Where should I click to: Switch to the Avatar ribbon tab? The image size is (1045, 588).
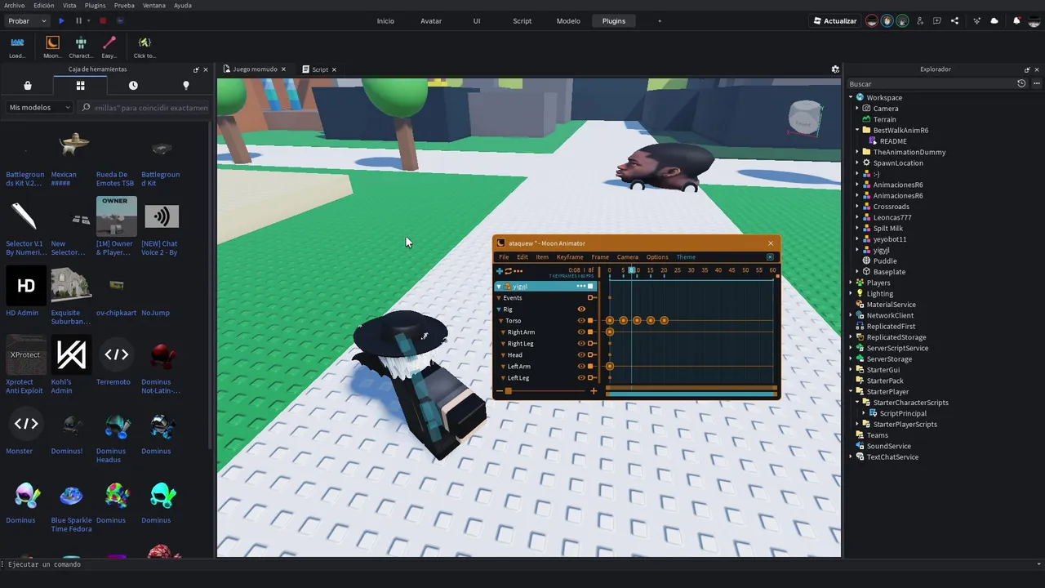(431, 20)
